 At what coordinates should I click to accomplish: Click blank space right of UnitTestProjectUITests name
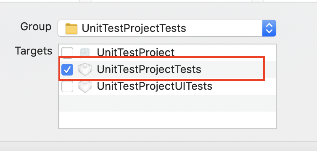243,86
